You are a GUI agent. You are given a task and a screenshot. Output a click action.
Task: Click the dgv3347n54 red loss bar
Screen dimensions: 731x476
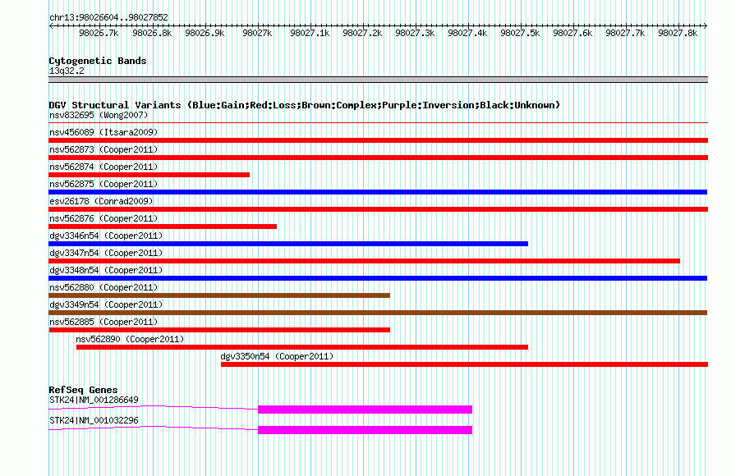[x=364, y=261]
